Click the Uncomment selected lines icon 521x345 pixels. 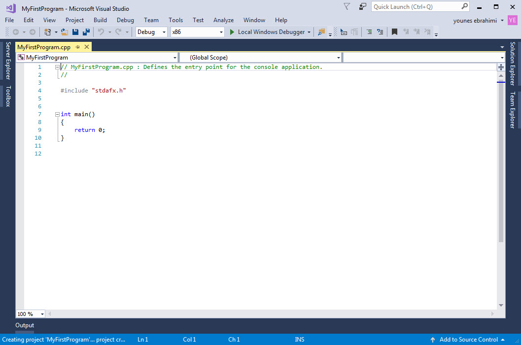(380, 32)
